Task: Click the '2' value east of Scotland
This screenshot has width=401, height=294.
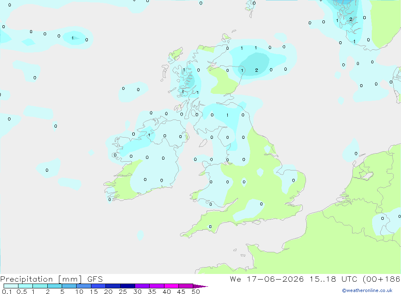Action: 257,70
